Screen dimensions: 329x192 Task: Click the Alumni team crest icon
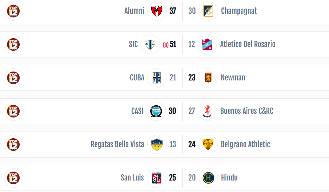point(157,11)
